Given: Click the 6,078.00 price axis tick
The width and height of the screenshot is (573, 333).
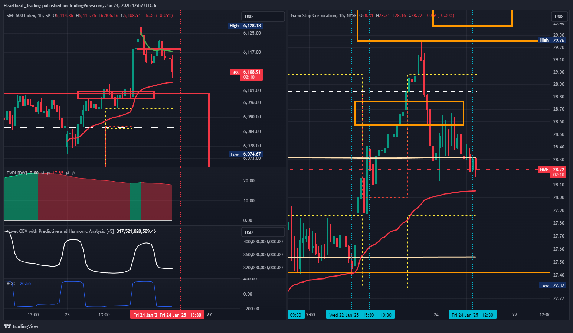Looking at the screenshot, I should [x=252, y=146].
